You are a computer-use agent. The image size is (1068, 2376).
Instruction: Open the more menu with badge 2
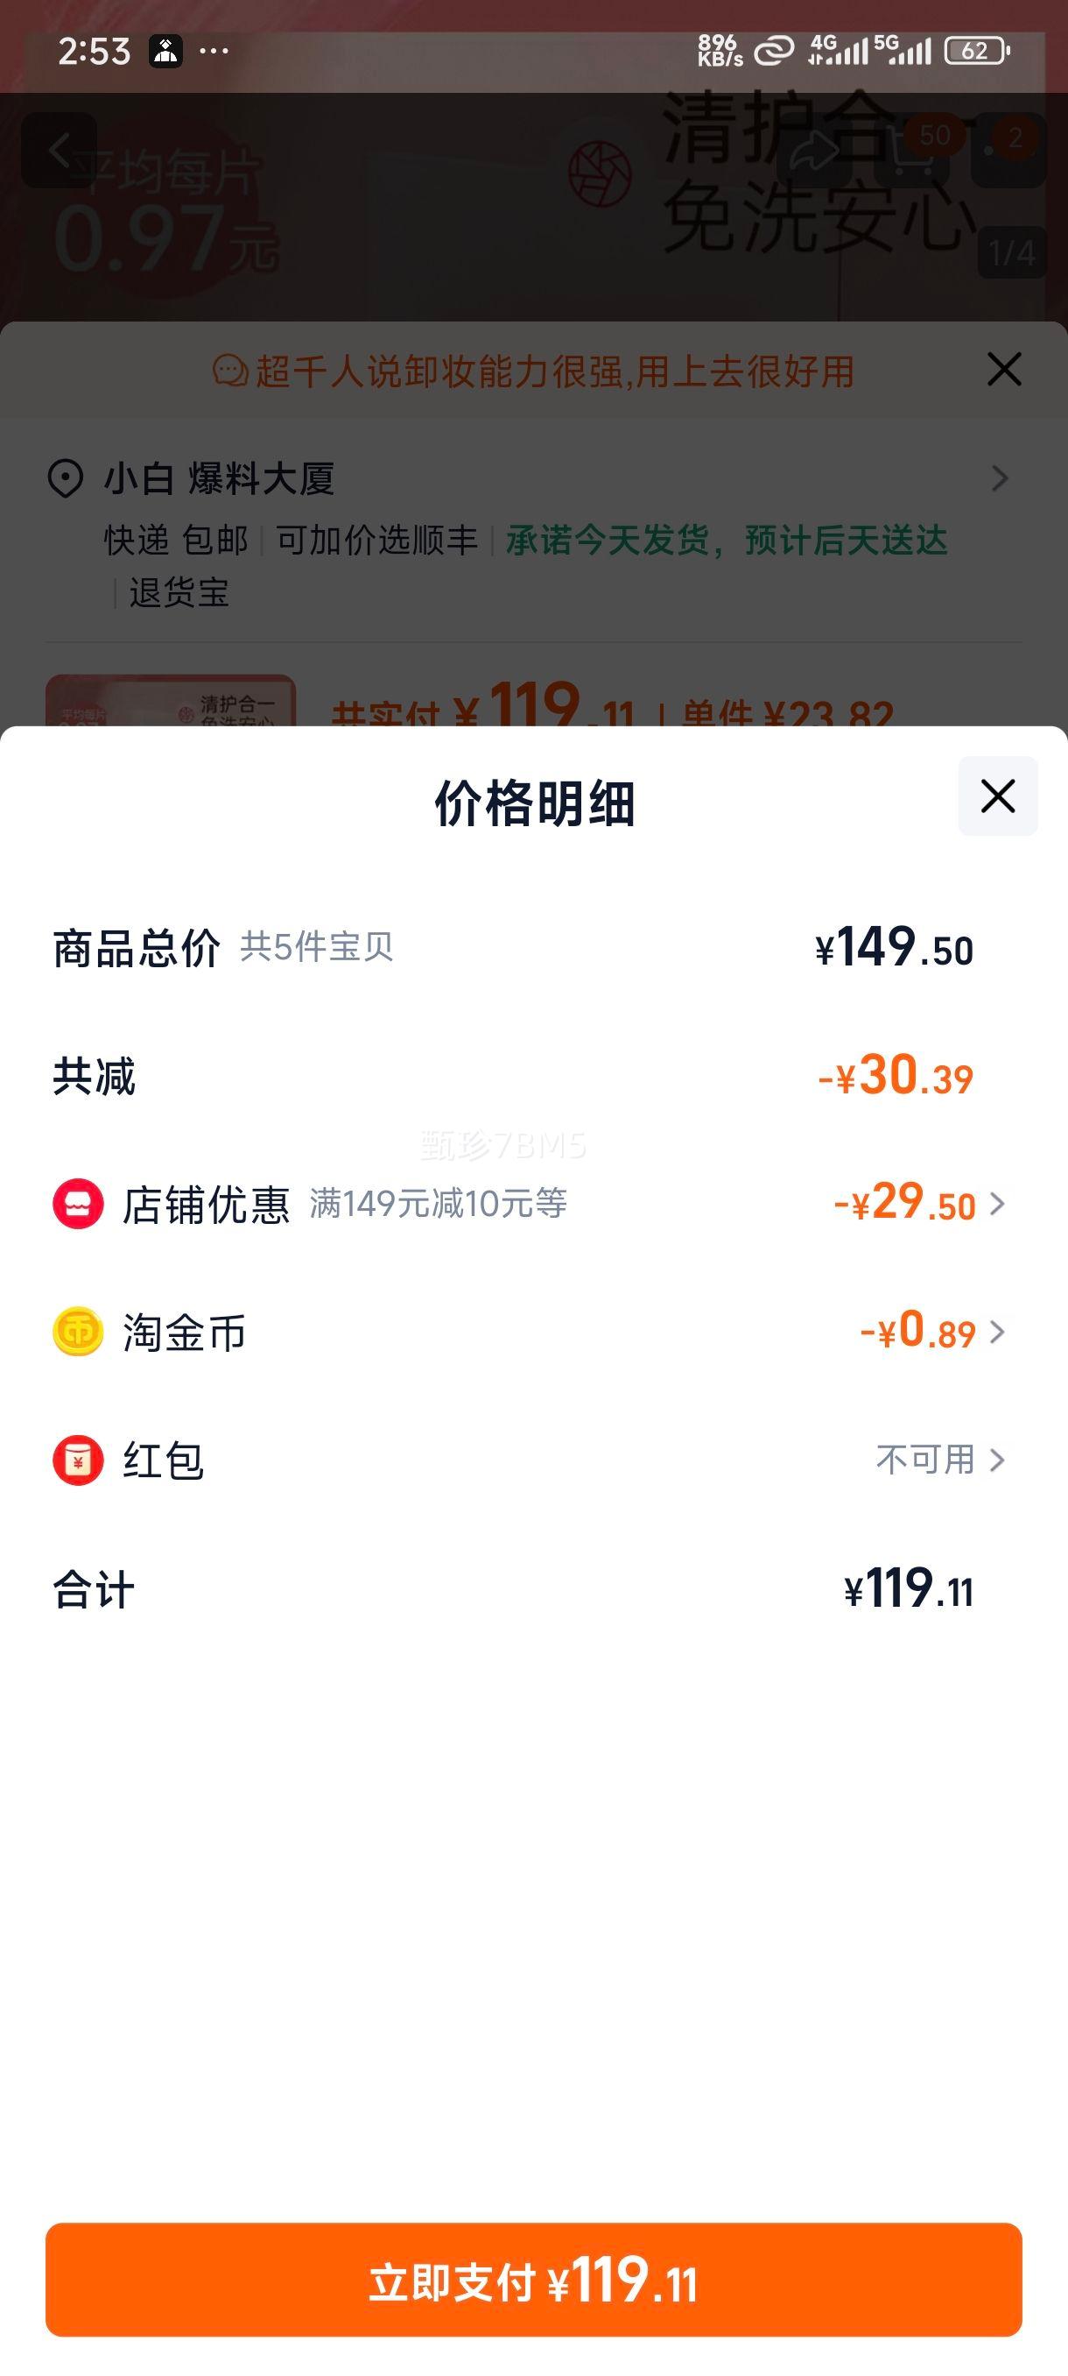1008,151
